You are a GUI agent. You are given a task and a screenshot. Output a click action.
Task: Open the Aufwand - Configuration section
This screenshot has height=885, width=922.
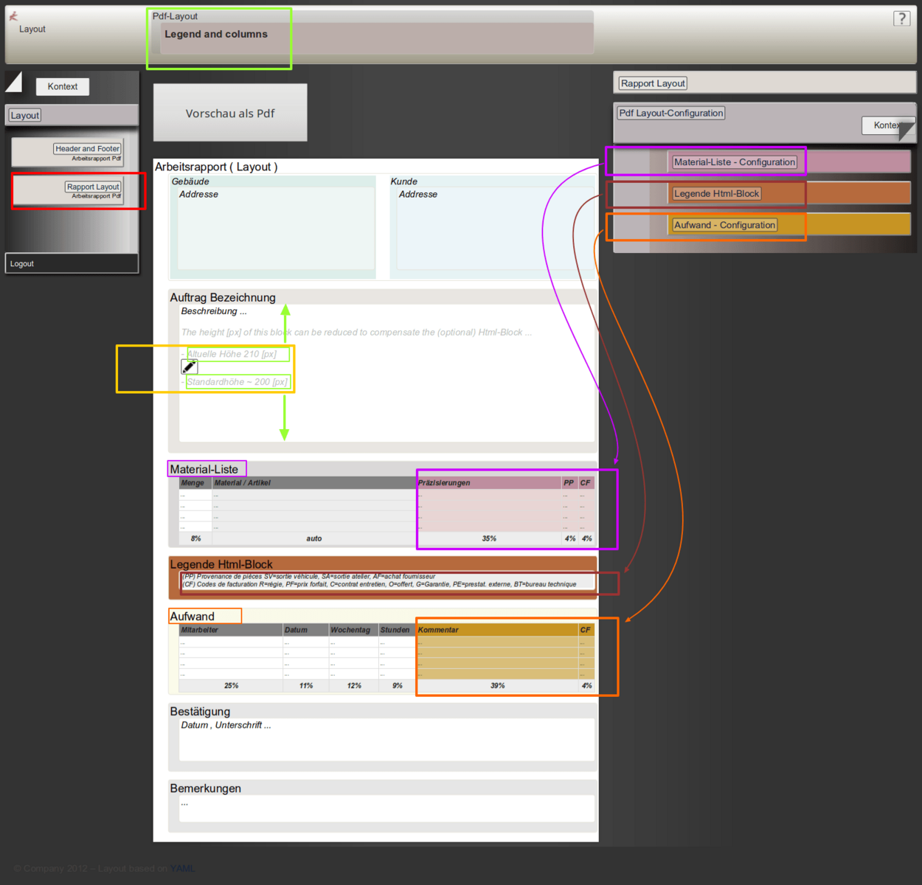(x=724, y=226)
